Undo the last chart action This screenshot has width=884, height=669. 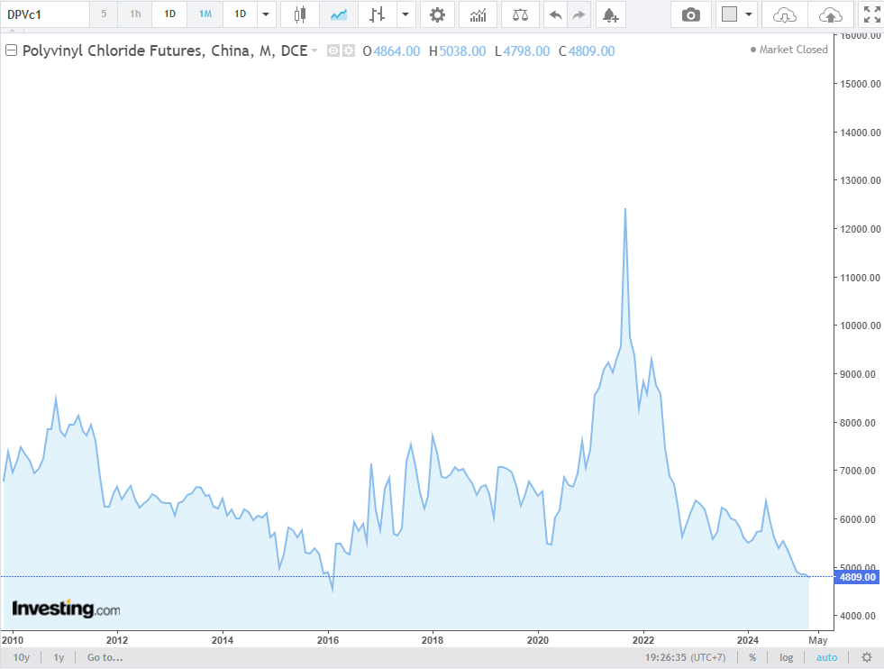click(556, 14)
